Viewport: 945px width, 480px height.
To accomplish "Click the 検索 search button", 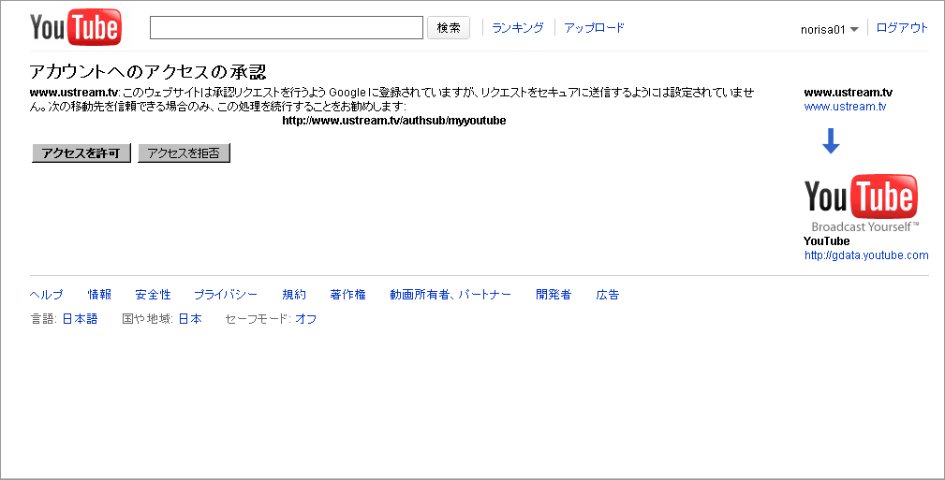I will coord(449,28).
